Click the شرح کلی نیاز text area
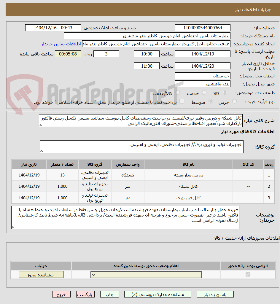 tap(141, 121)
